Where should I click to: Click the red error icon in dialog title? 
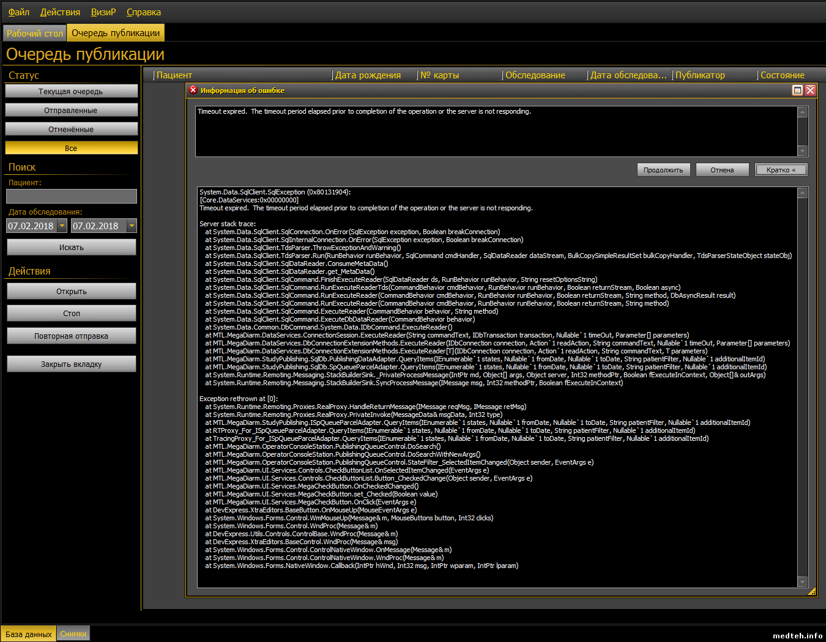[193, 90]
